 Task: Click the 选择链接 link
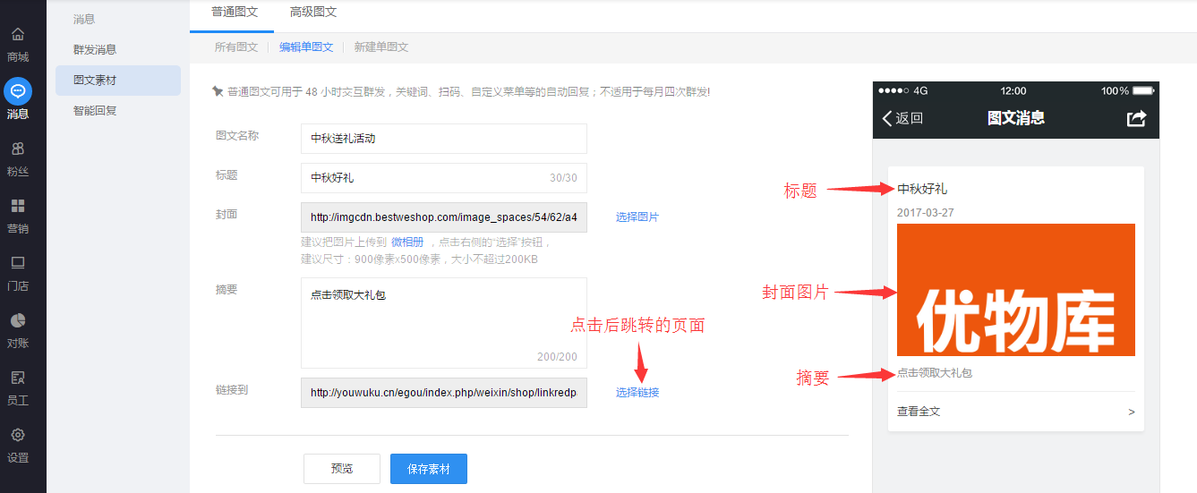point(637,393)
